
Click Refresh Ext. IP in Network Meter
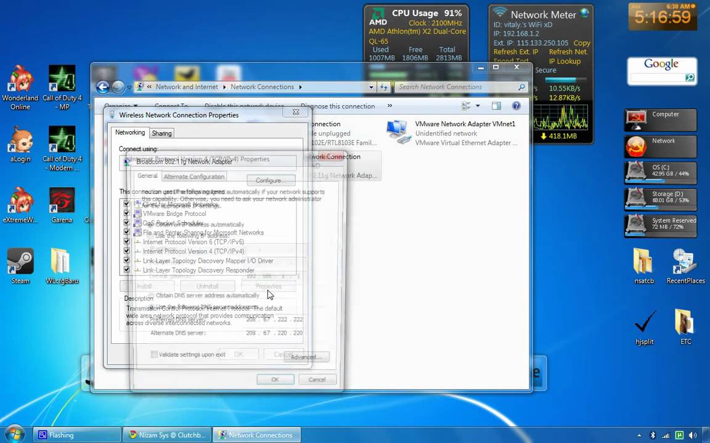click(516, 52)
